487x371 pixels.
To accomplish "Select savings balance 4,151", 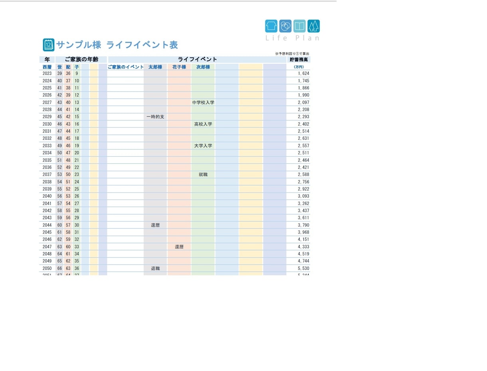I will click(x=303, y=239).
